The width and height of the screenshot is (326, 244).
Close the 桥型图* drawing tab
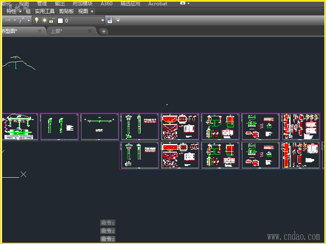point(40,31)
